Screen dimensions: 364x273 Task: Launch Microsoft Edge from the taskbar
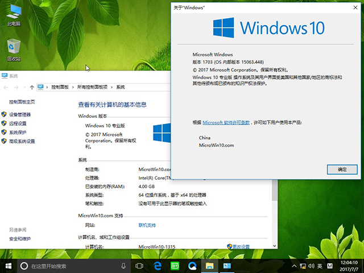158,266
